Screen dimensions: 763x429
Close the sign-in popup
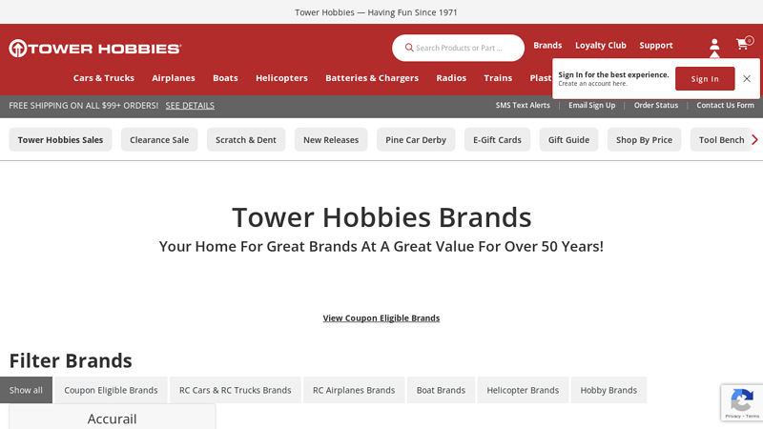click(x=747, y=79)
